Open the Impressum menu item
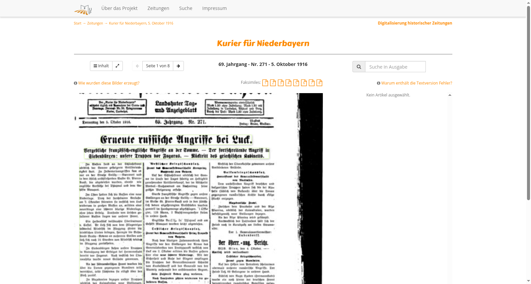 tap(214, 8)
